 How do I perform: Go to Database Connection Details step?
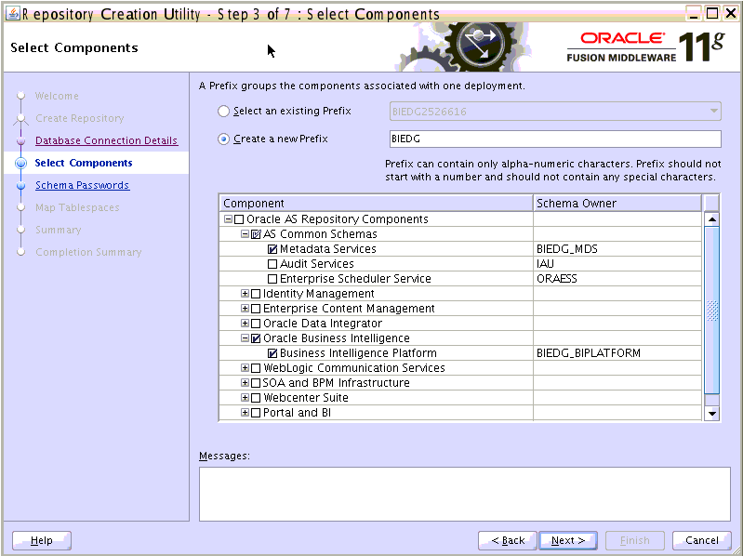point(107,140)
